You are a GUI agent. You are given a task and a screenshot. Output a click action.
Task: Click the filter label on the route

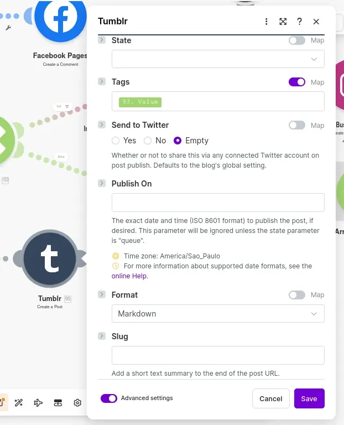click(62, 106)
